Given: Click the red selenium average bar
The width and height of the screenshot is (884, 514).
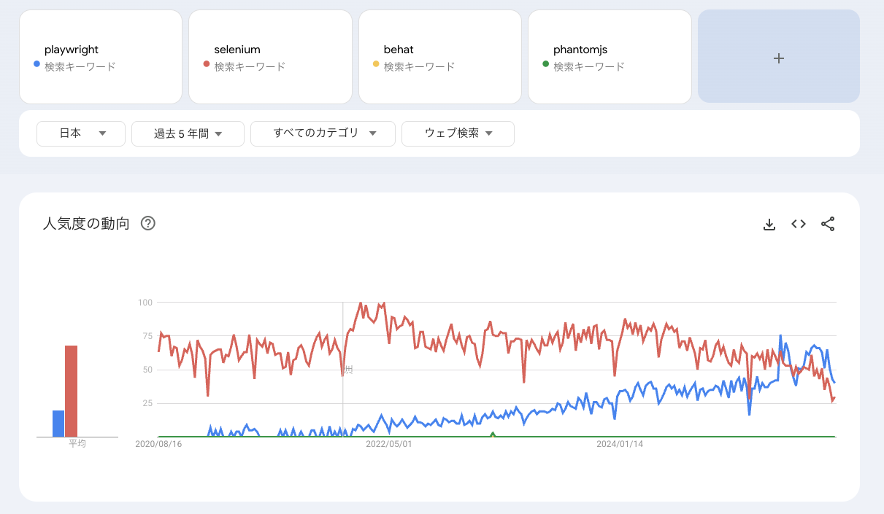Looking at the screenshot, I should pyautogui.click(x=72, y=392).
